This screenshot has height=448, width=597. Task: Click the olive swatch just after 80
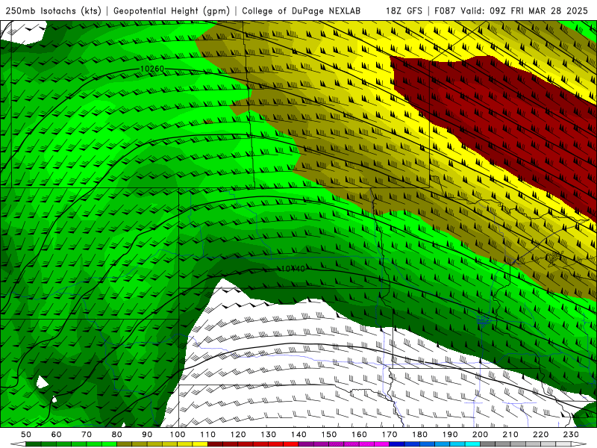(x=125, y=444)
